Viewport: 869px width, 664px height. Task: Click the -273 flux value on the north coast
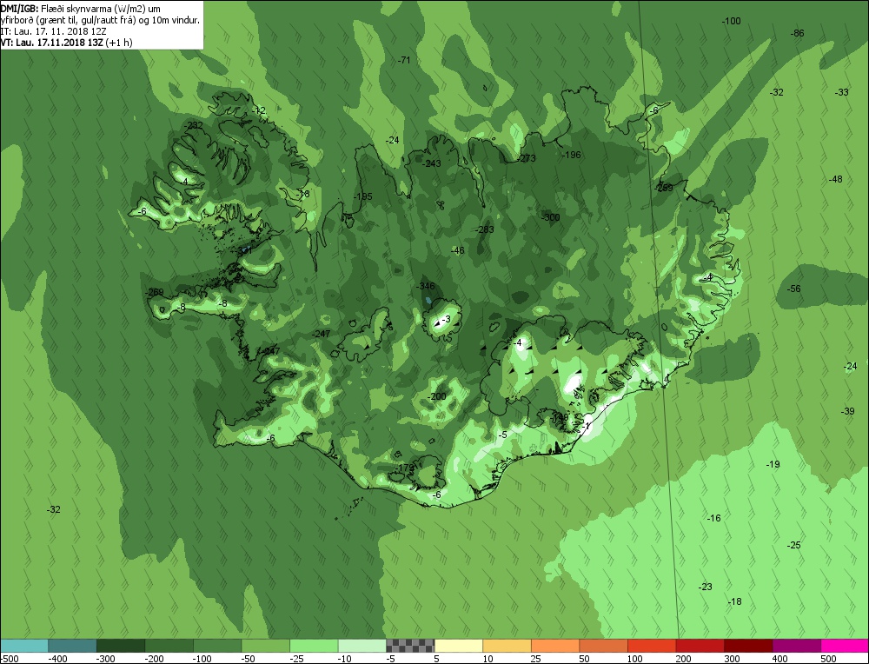[x=527, y=158]
